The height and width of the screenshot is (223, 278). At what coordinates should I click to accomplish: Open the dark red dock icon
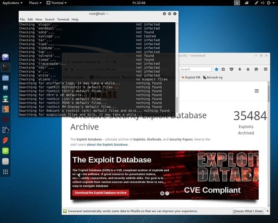click(x=5, y=119)
